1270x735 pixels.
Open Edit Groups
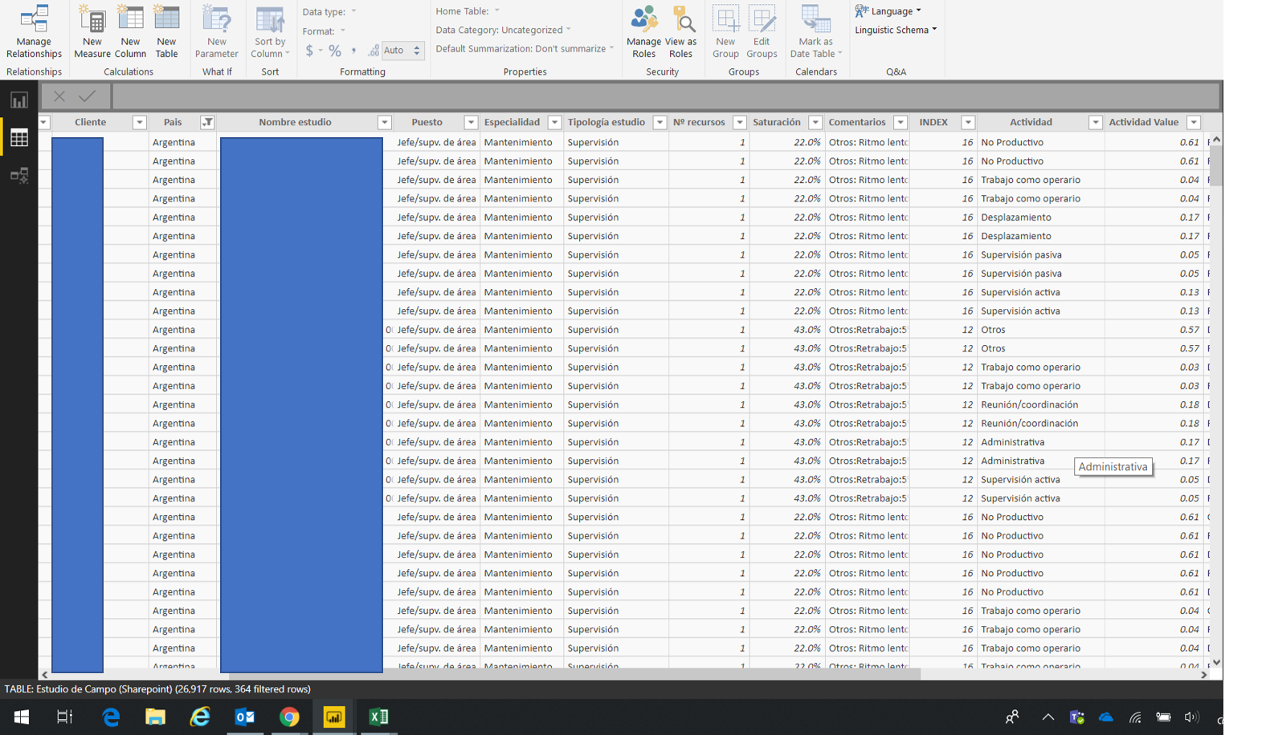pyautogui.click(x=762, y=31)
